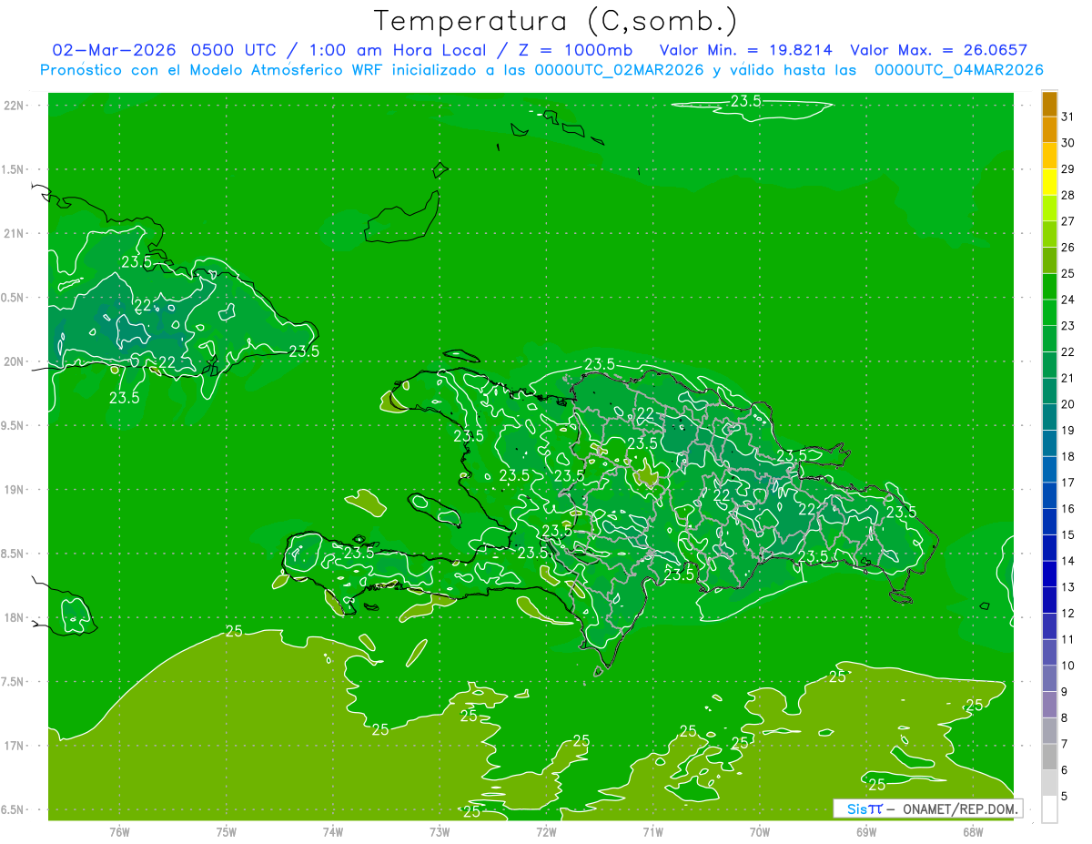Click the color legend value "5"

click(1065, 797)
